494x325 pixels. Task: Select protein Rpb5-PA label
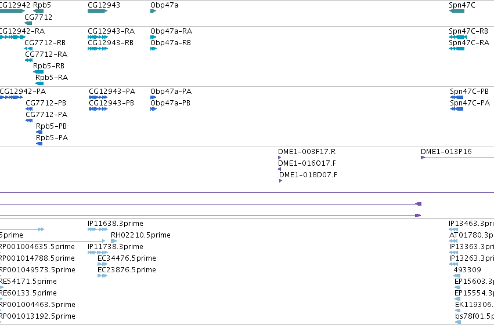[x=52, y=138]
